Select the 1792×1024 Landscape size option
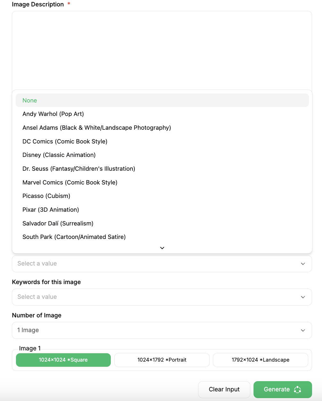The height and width of the screenshot is (401, 322). tap(261, 360)
